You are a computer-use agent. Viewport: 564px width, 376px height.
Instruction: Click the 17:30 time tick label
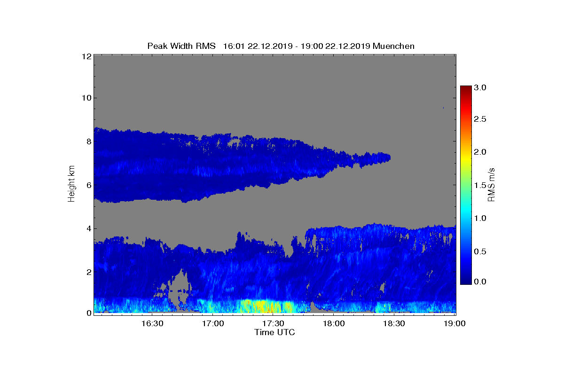point(274,323)
